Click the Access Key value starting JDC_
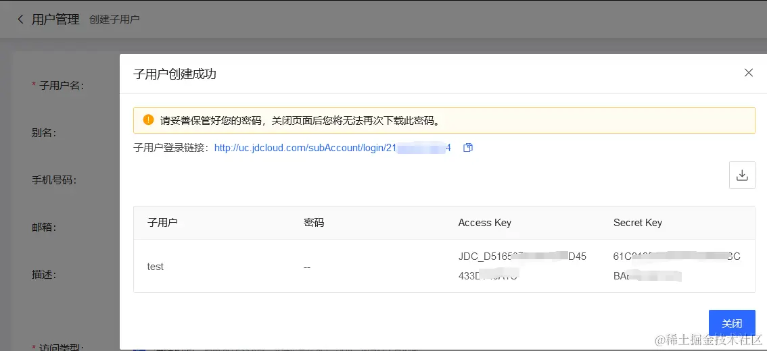767x351 pixels. pyautogui.click(x=522, y=266)
